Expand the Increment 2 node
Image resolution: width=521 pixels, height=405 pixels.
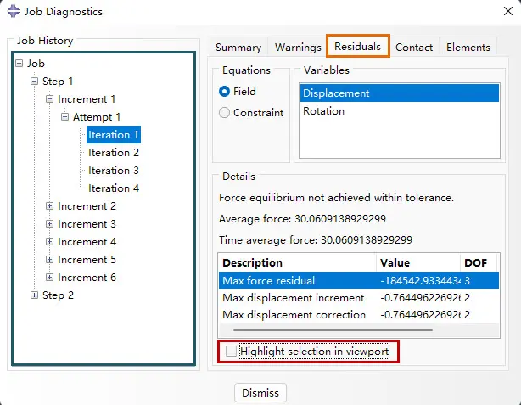tap(49, 205)
